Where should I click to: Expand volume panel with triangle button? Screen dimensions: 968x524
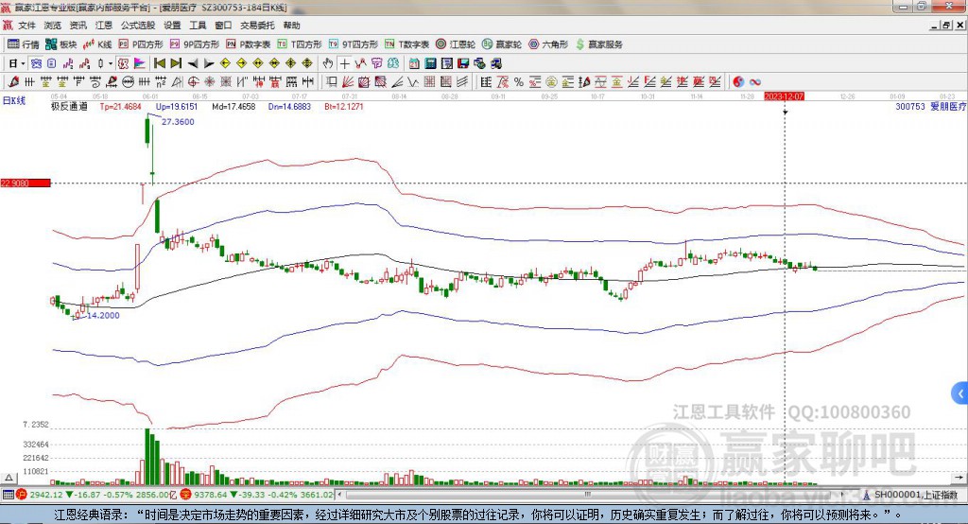click(9, 478)
